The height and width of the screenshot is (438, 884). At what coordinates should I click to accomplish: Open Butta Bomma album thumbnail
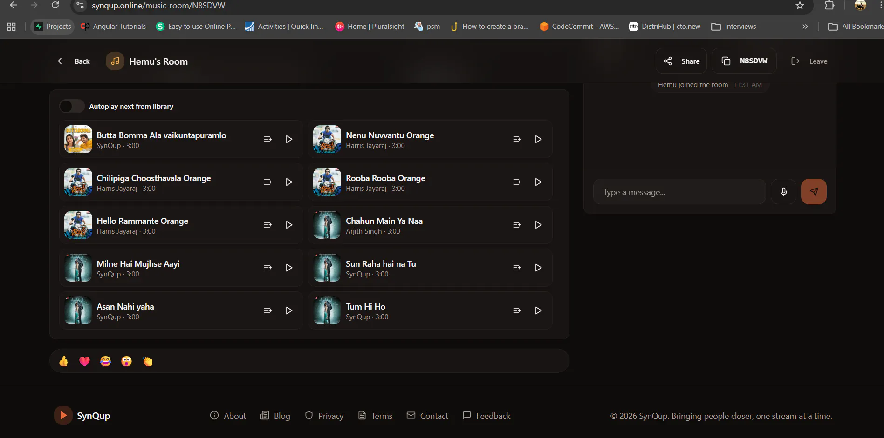[x=78, y=139]
